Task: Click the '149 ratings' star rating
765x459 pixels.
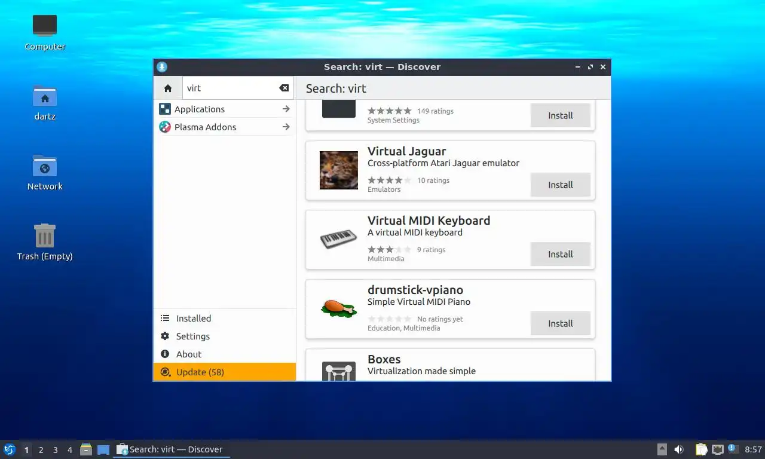Action: click(x=390, y=111)
